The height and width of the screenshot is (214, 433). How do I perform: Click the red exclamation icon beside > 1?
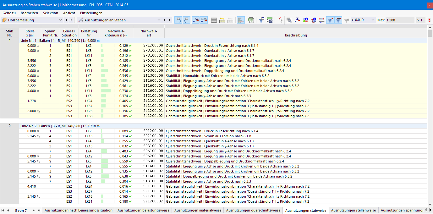429,20
